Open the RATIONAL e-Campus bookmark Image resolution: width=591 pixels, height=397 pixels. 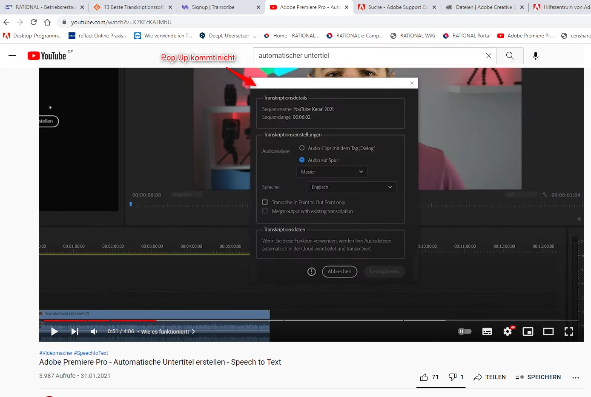point(355,36)
